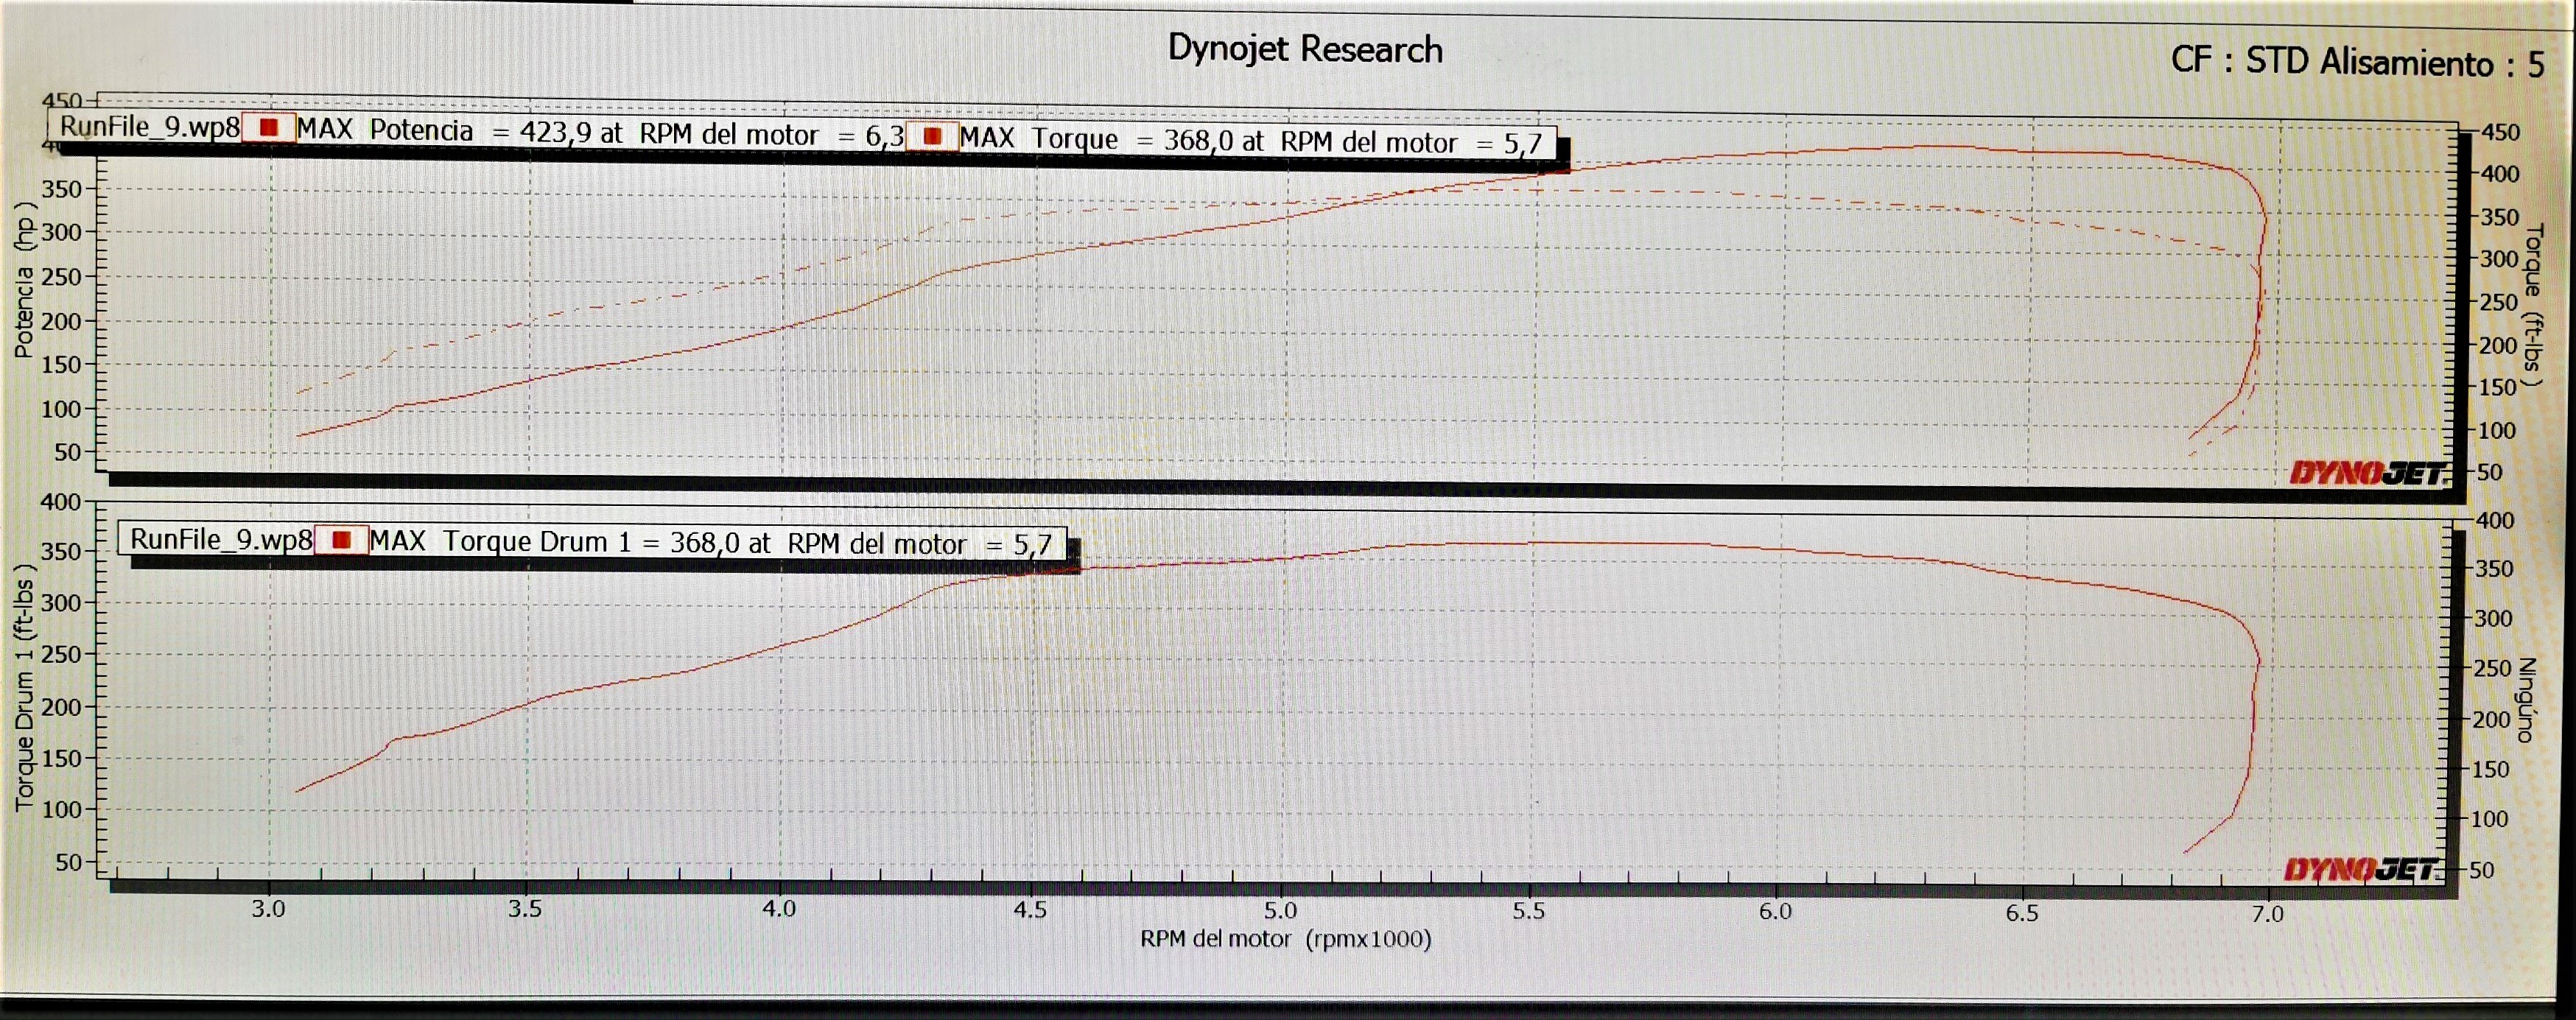
Task: Click the MAX Torque = 368,0 readout in upper legend
Action: (x=1251, y=140)
